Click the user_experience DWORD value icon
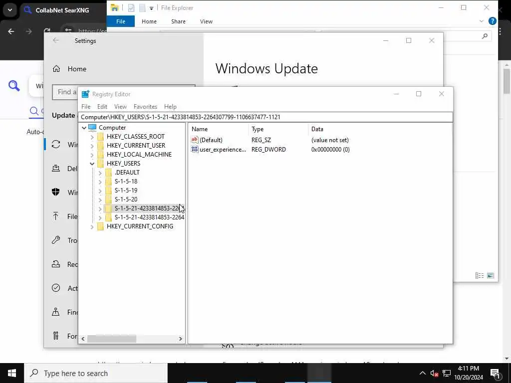 pos(195,149)
